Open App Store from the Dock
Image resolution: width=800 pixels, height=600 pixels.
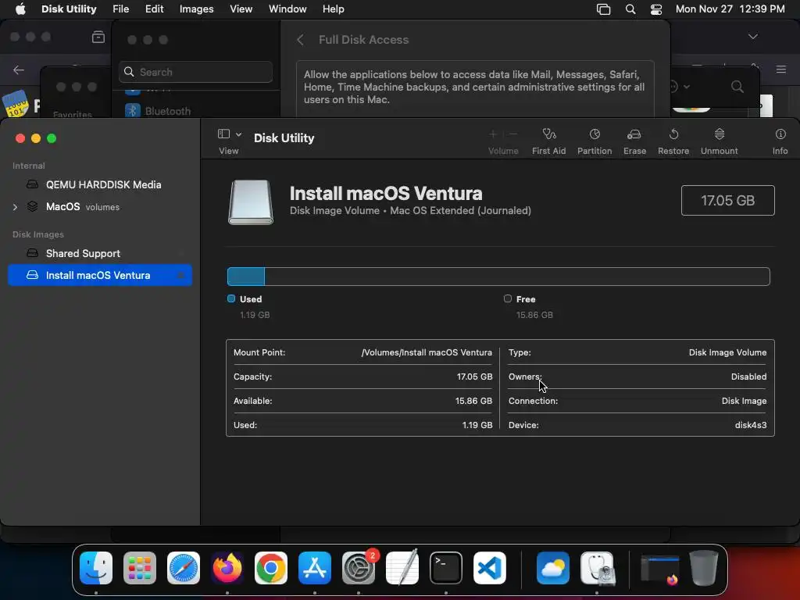(x=315, y=568)
